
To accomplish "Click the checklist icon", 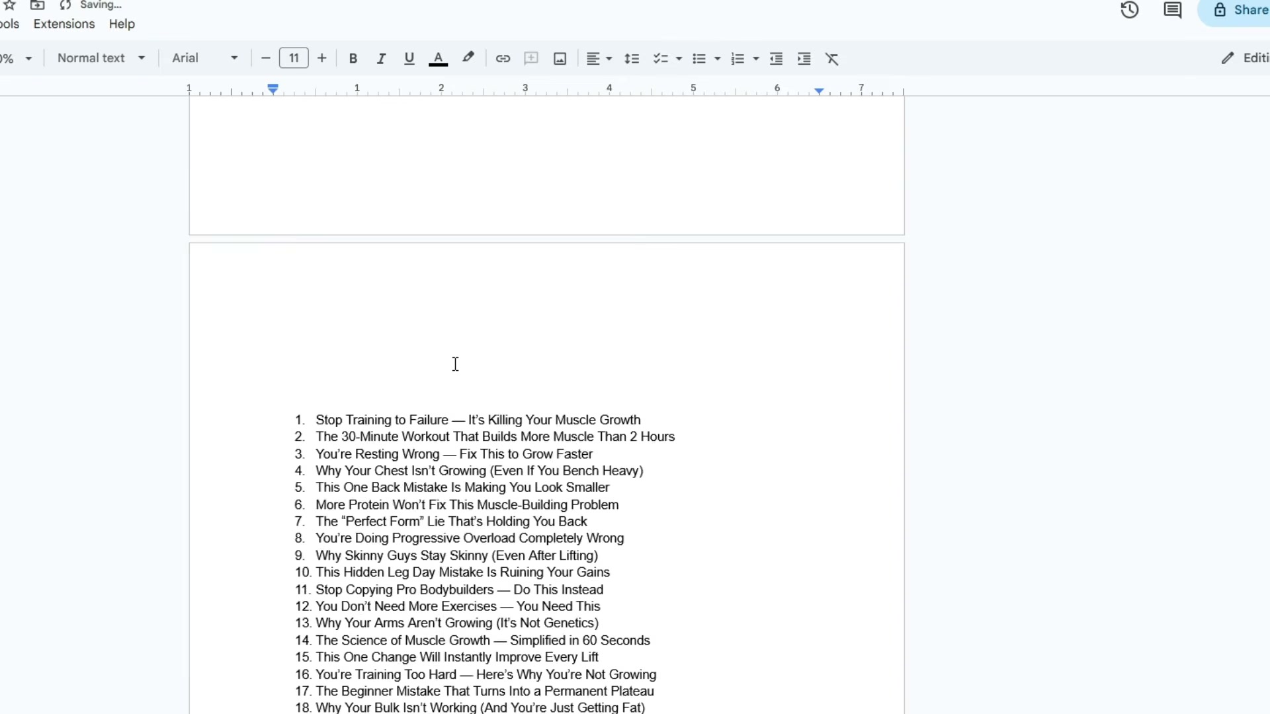I will point(660,58).
